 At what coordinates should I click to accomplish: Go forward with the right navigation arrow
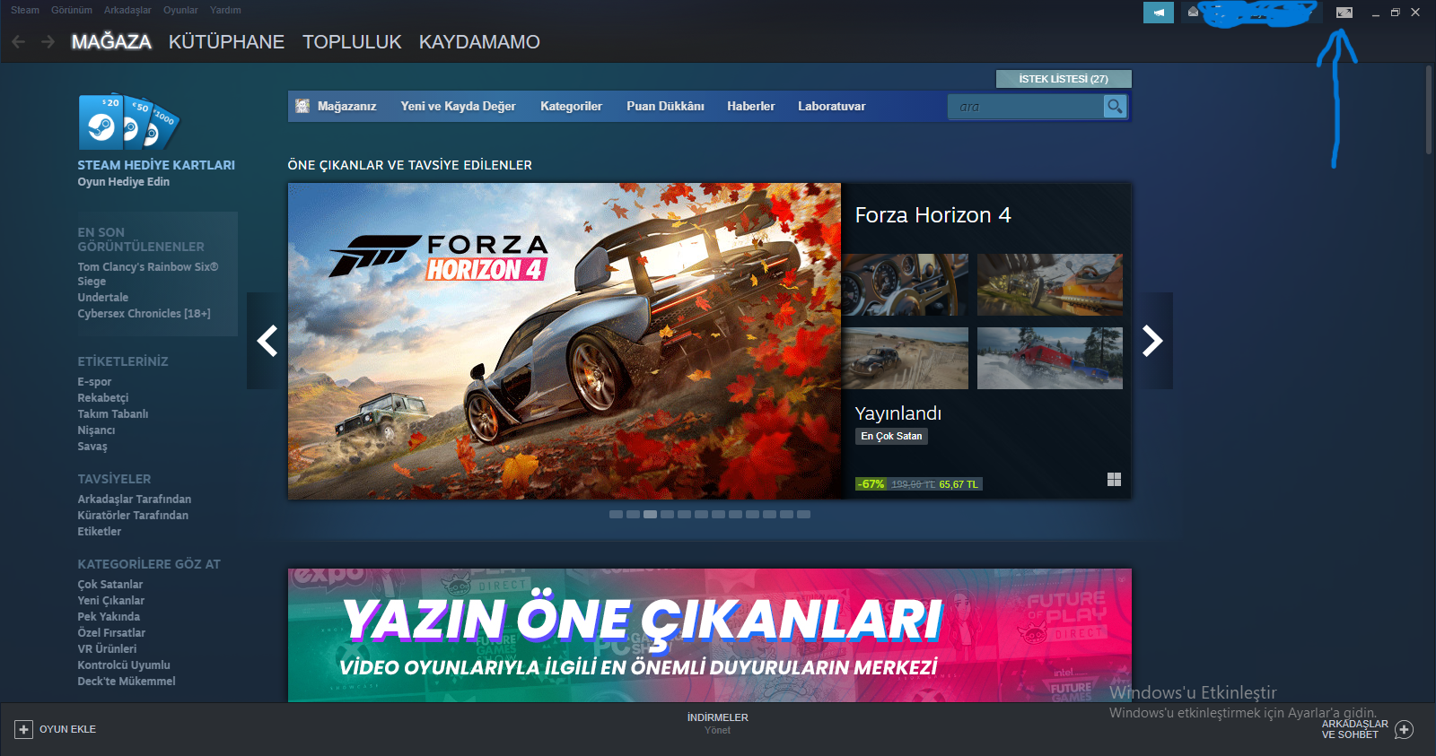tap(48, 41)
